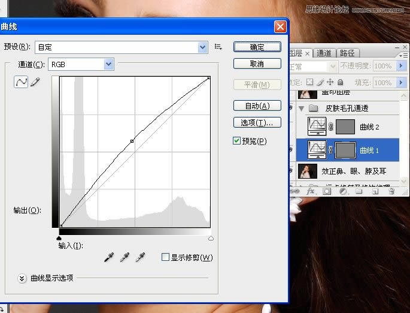Uncheck the 预览 preview checkbox
Image resolution: width=410 pixels, height=313 pixels.
[237, 141]
